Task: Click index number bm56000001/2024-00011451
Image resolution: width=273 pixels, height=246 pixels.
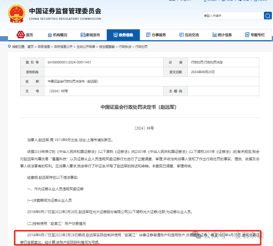Action: (x=69, y=62)
